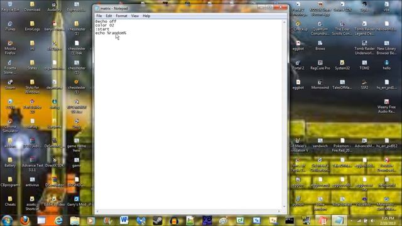Launch Firefox from the taskbar
Viewport: 402px width, 226px height.
(24, 220)
